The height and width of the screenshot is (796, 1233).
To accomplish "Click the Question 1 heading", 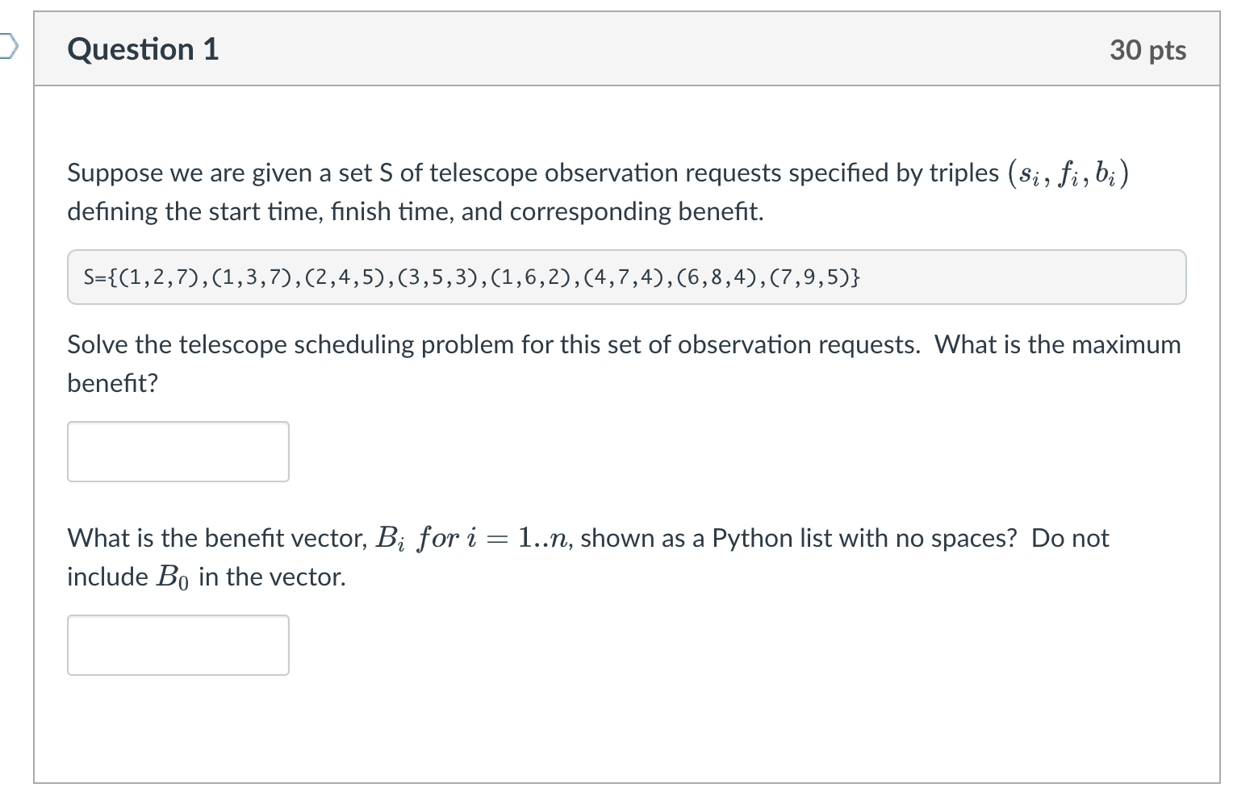I will point(142,50).
